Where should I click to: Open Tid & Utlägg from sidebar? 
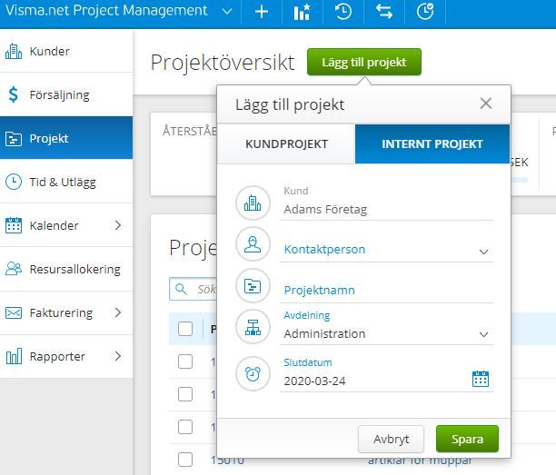[x=63, y=182]
